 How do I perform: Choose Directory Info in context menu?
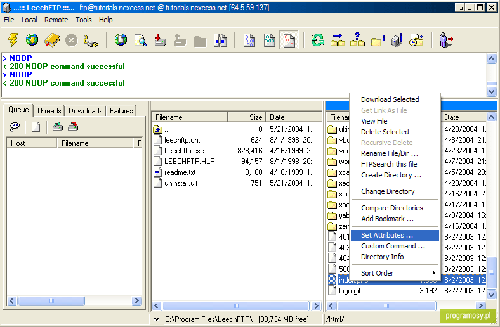(395, 257)
